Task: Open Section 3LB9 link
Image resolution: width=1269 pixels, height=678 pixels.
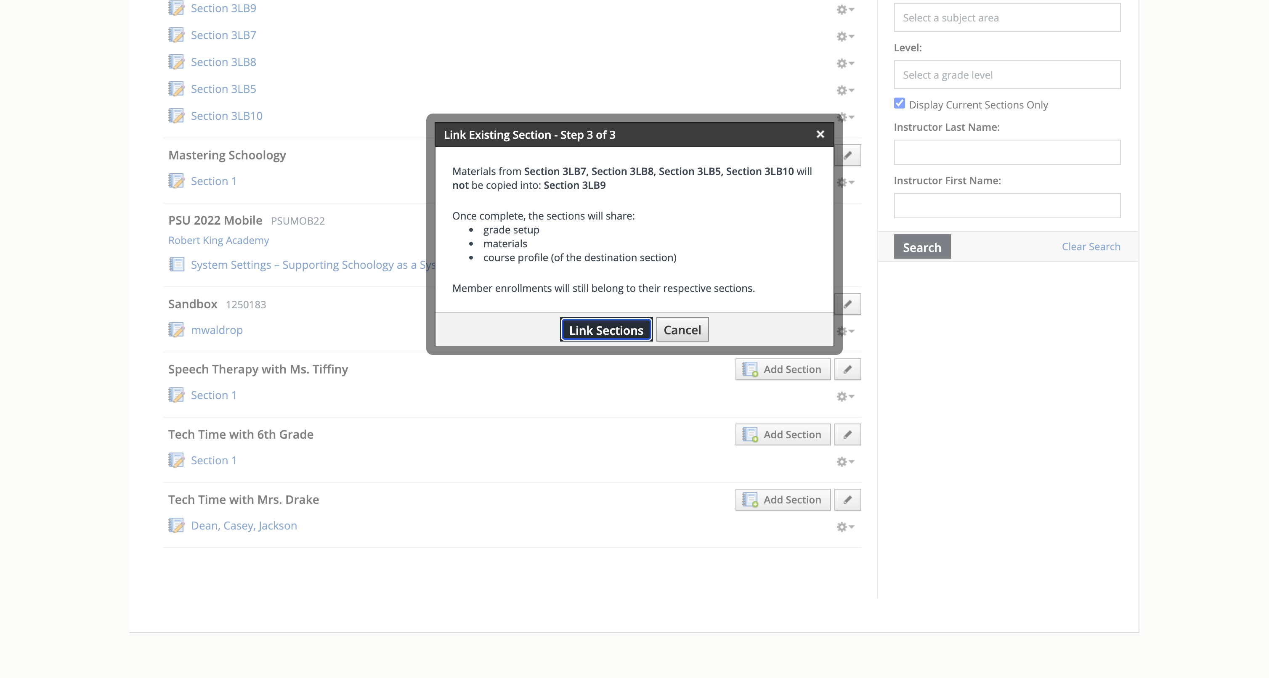Action: (x=223, y=8)
